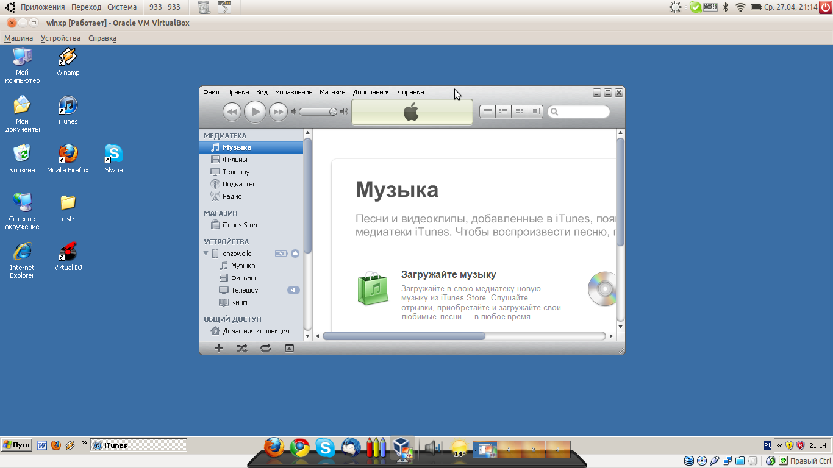833x468 pixels.
Task: Click the loud speaker icon beside volume
Action: [x=344, y=112]
